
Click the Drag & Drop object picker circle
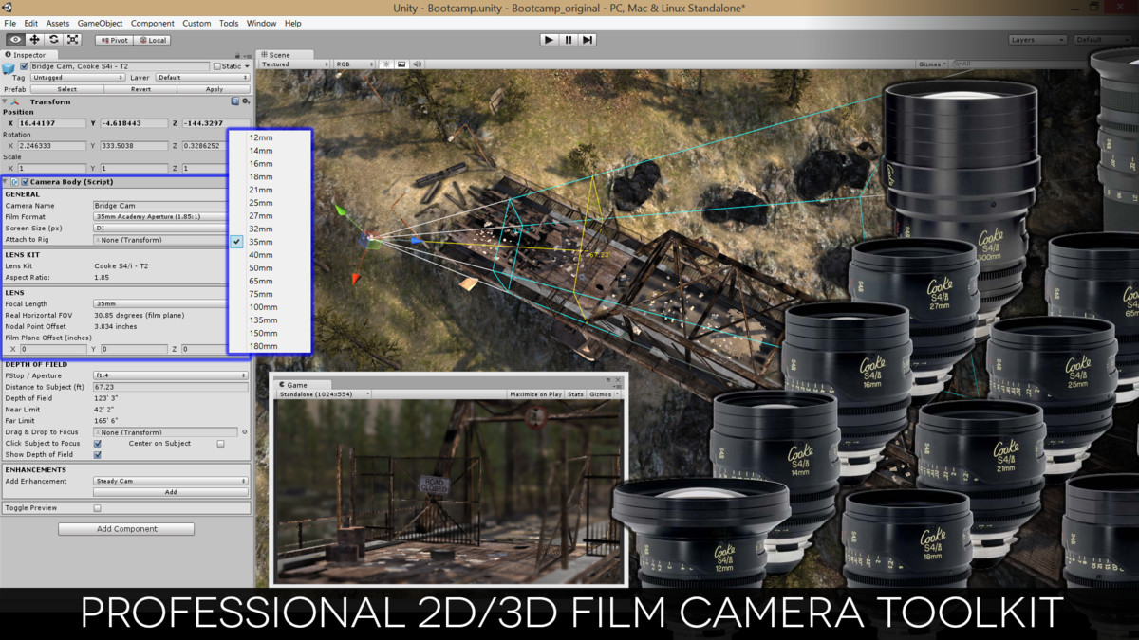tap(245, 432)
